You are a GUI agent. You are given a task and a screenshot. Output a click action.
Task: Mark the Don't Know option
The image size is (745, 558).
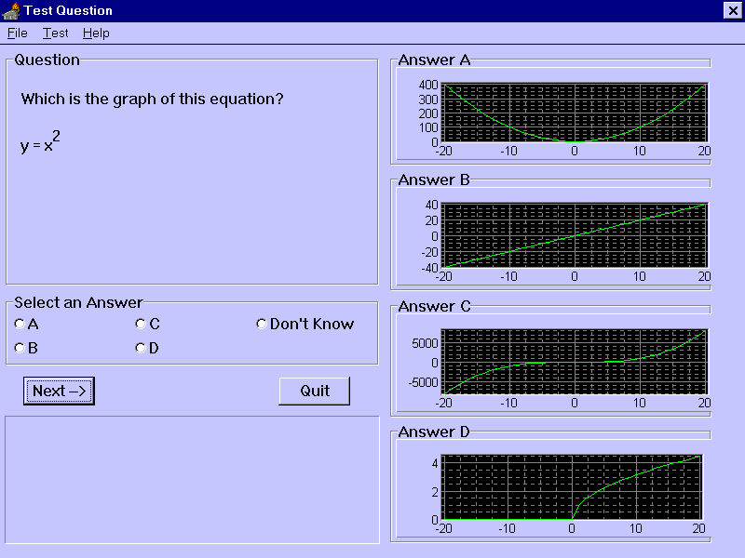(262, 325)
